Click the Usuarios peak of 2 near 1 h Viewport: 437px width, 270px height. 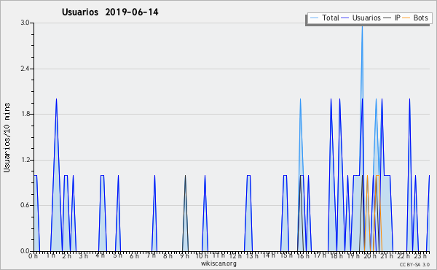[56, 99]
